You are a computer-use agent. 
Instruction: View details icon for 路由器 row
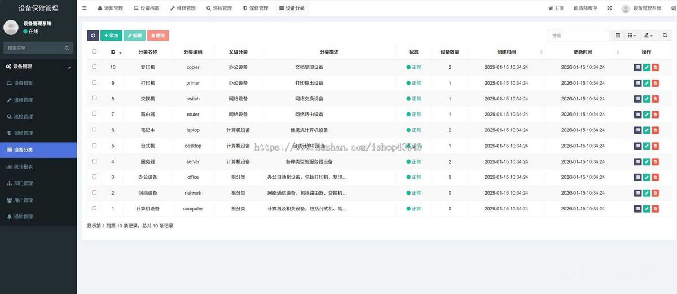click(638, 115)
